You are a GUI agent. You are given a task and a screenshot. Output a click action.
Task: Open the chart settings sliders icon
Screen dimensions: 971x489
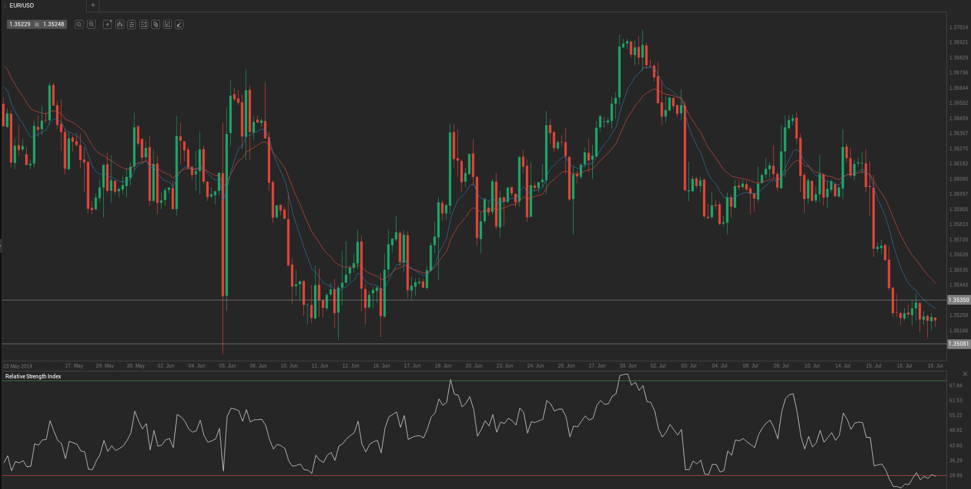click(132, 25)
